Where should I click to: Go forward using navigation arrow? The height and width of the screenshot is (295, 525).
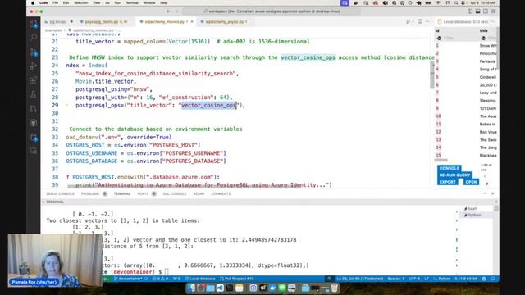177,11
